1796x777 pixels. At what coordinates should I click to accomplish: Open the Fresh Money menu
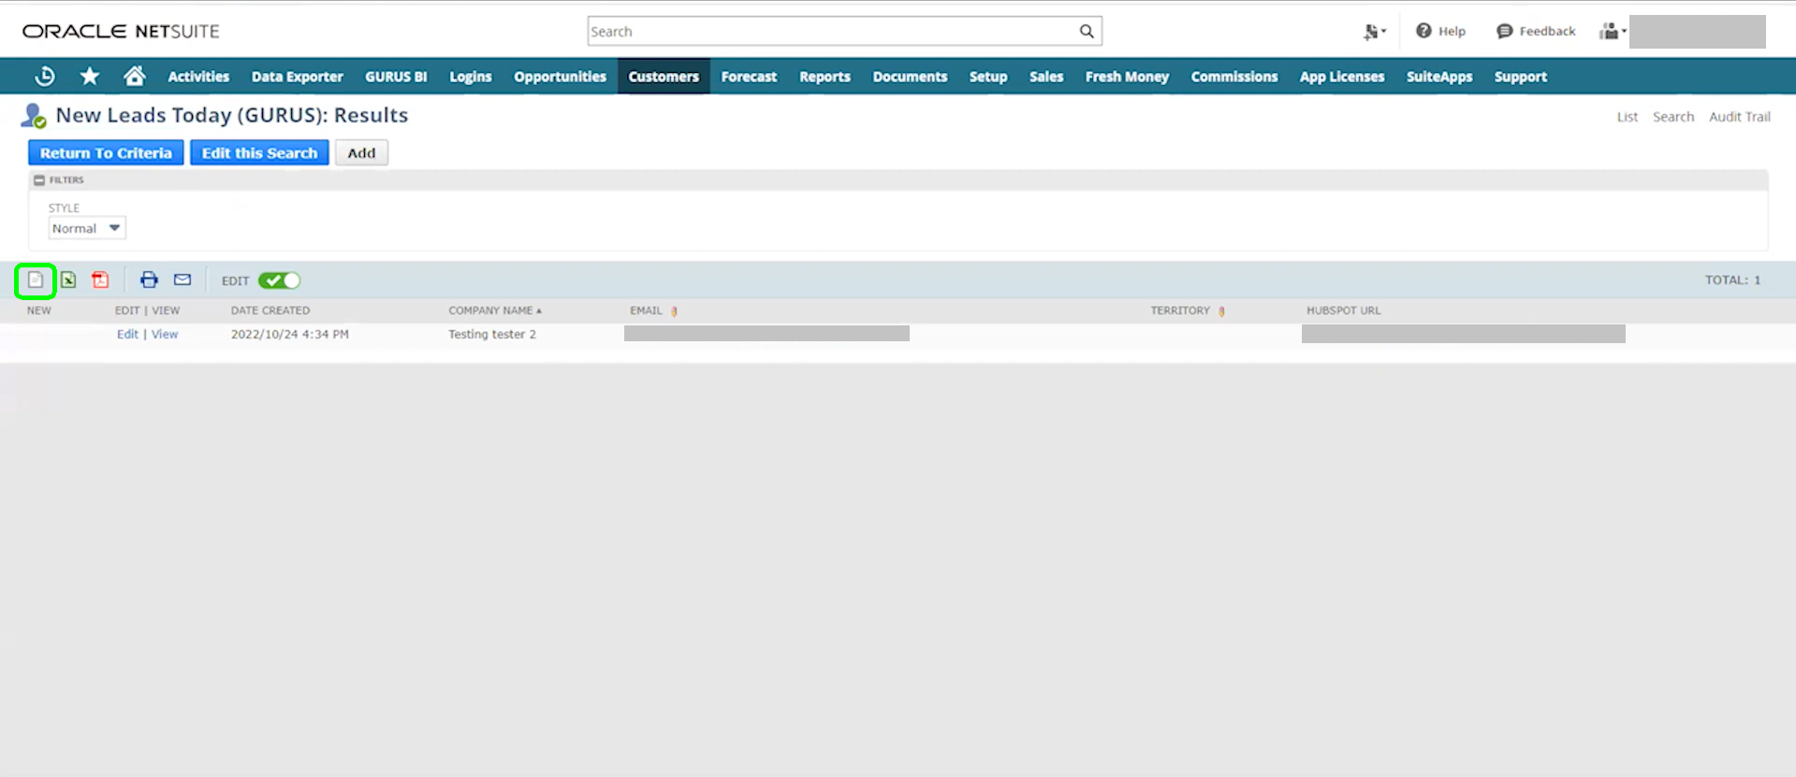[1127, 77]
